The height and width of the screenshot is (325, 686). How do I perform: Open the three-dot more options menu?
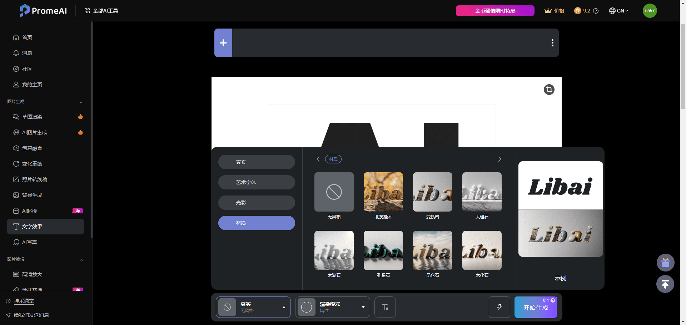552,43
